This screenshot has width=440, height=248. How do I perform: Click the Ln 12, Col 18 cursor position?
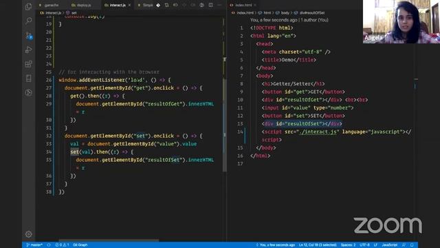coord(318,245)
